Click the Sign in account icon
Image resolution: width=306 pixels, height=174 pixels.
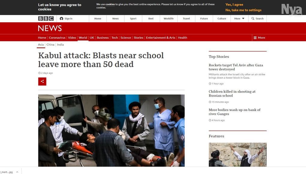click(61, 19)
